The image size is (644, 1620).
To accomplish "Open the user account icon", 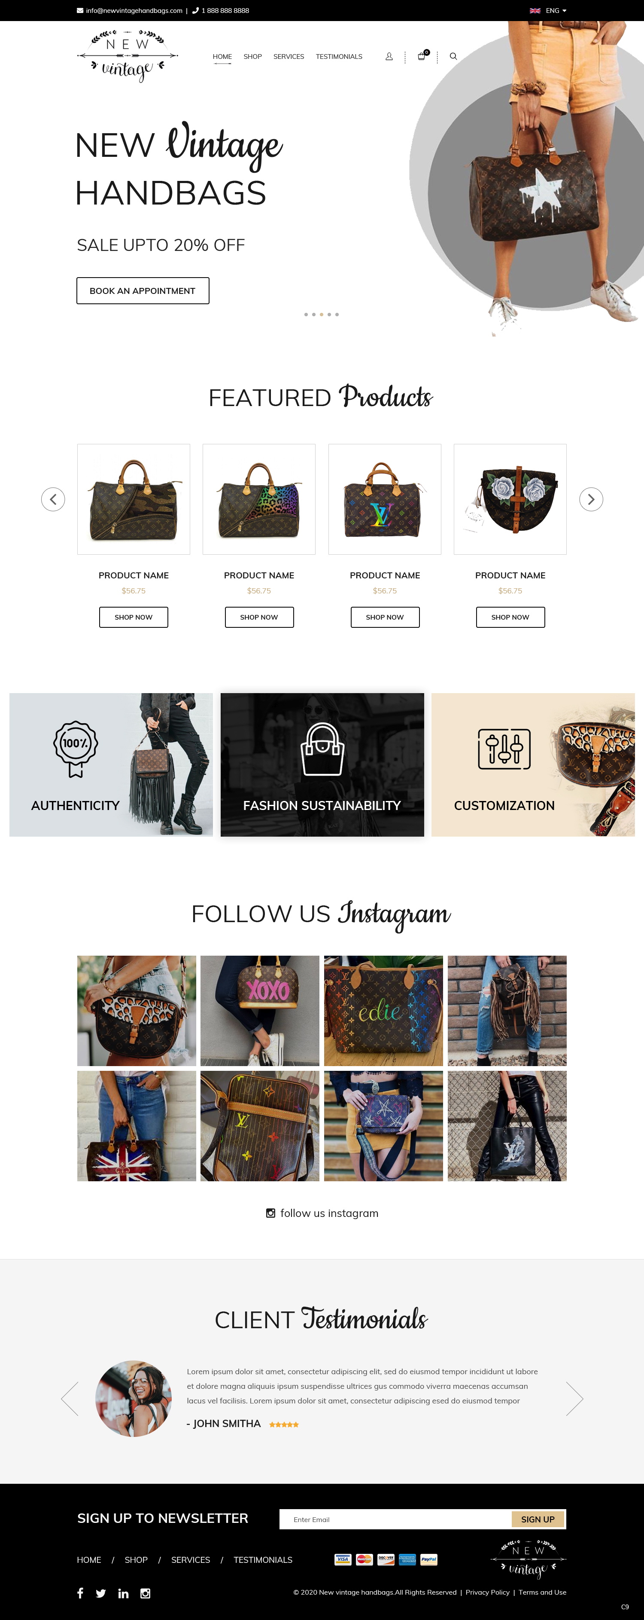I will (x=389, y=57).
